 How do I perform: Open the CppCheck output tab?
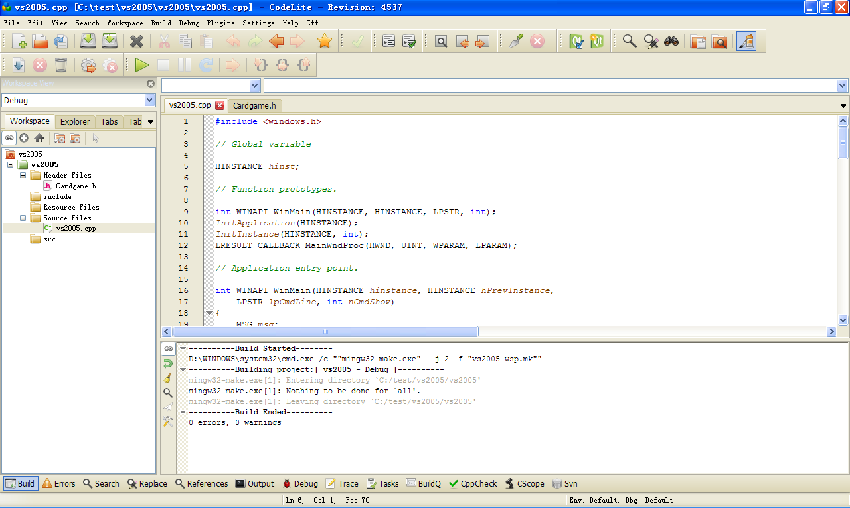(473, 483)
